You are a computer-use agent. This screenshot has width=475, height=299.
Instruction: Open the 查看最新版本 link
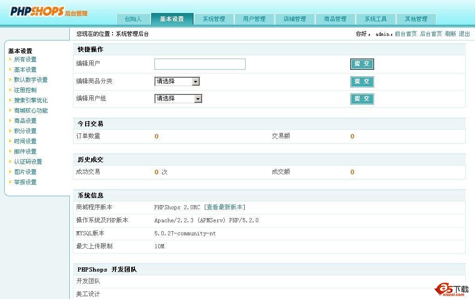[225, 207]
